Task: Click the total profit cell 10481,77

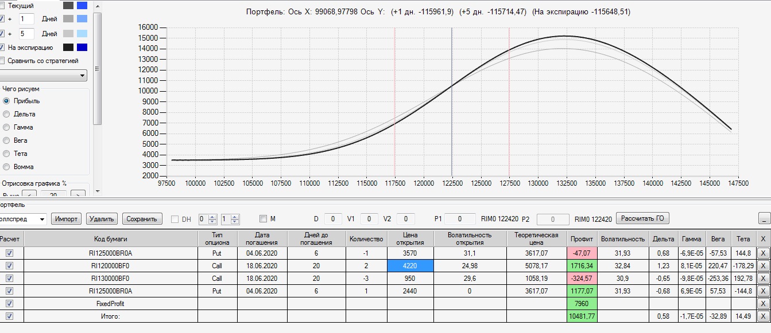Action: pyautogui.click(x=582, y=316)
